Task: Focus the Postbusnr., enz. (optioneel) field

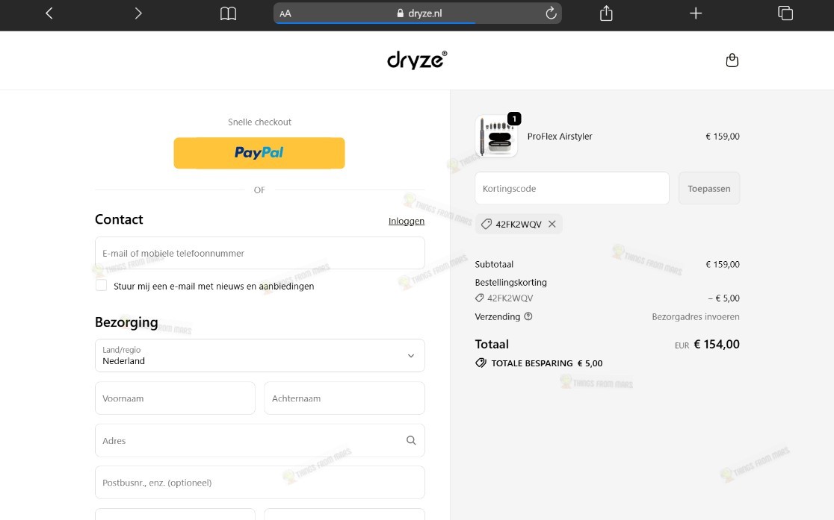Action: tap(259, 482)
